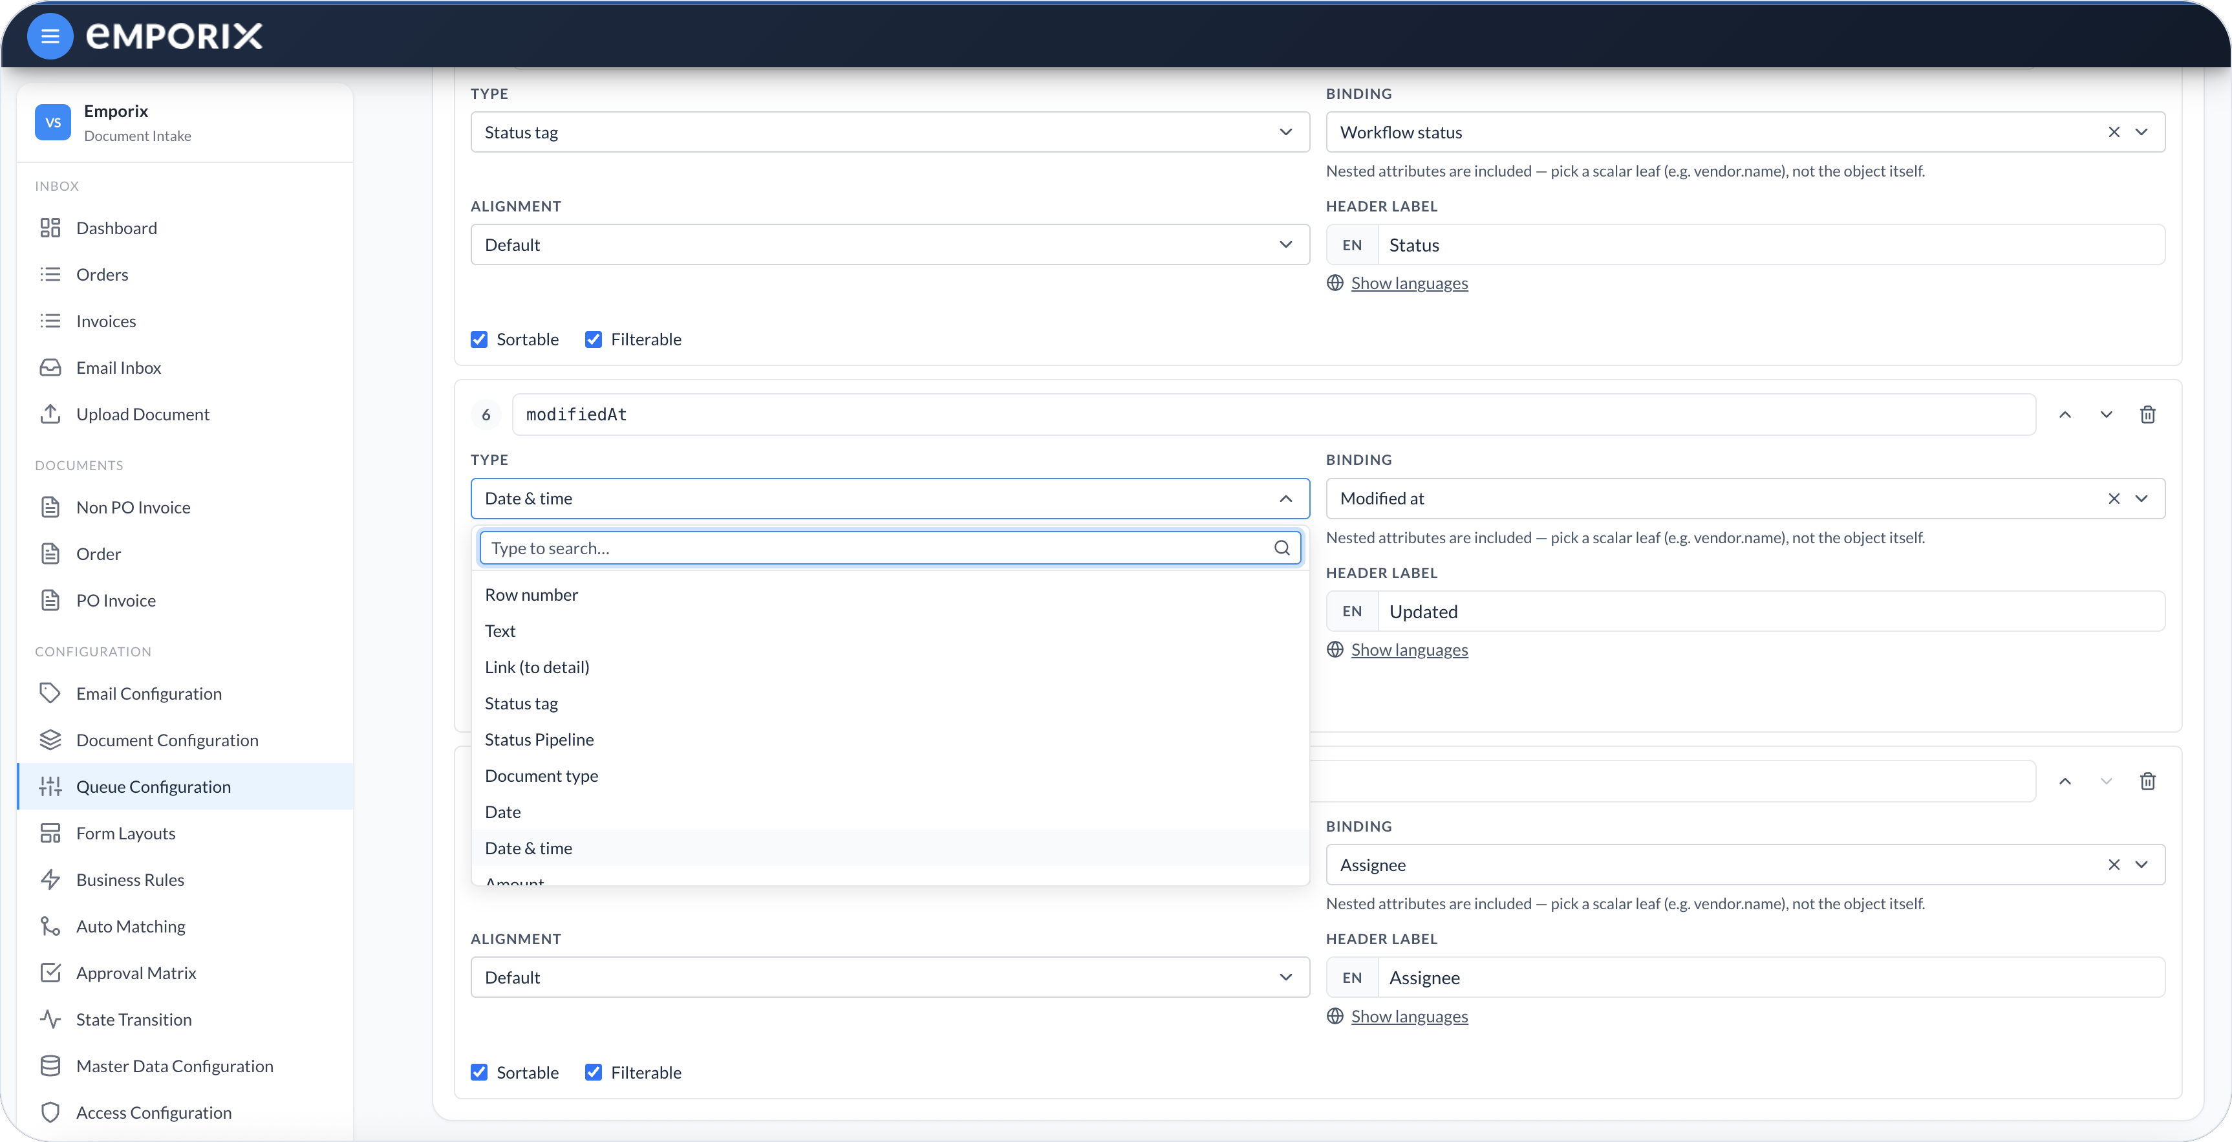
Task: Open Status column alignment dropdown
Action: pos(890,244)
